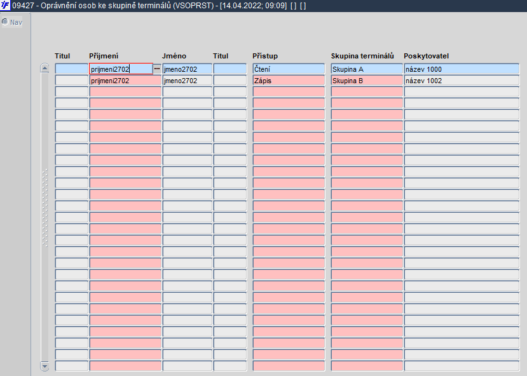
Task: Select the Přístup field showing Čtení
Action: pos(289,69)
